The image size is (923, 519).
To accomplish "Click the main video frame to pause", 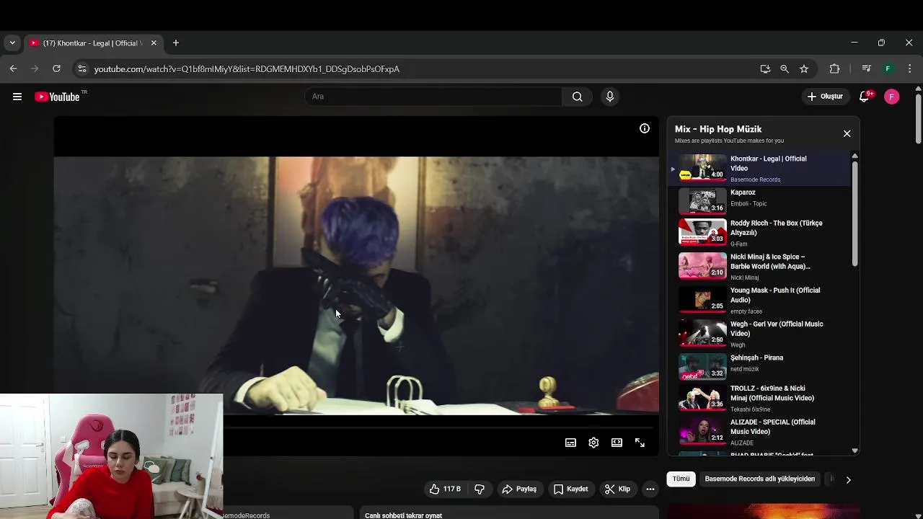I will (356, 285).
